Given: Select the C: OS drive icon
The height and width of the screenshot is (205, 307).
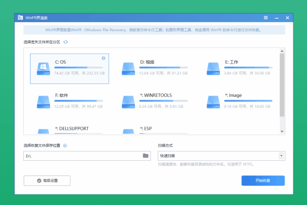Looking at the screenshot, I should (x=43, y=69).
